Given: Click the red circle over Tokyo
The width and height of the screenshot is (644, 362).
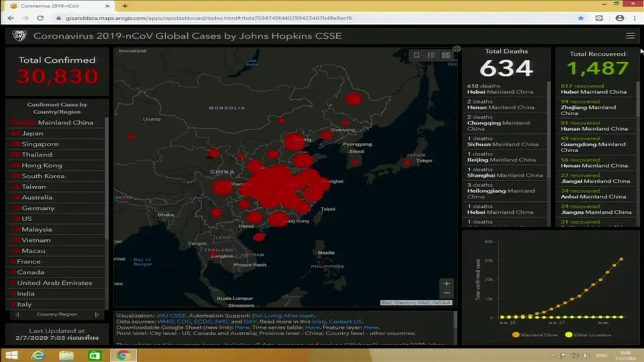Looking at the screenshot, I should [407, 162].
